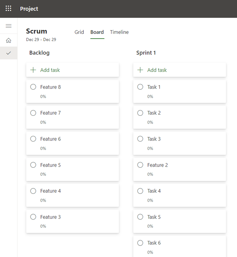This screenshot has width=237, height=257.
Task: Click the Scrum project title
Action: tap(37, 31)
